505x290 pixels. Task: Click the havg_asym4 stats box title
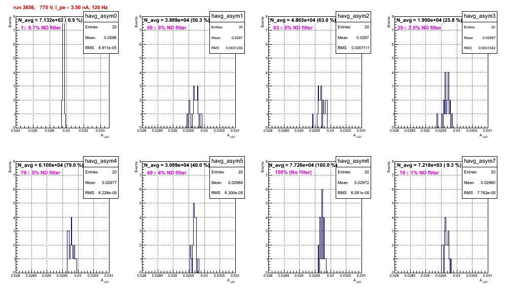[x=101, y=161]
